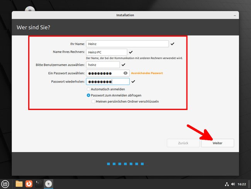Open the file manager folder icon

(x=19, y=184)
